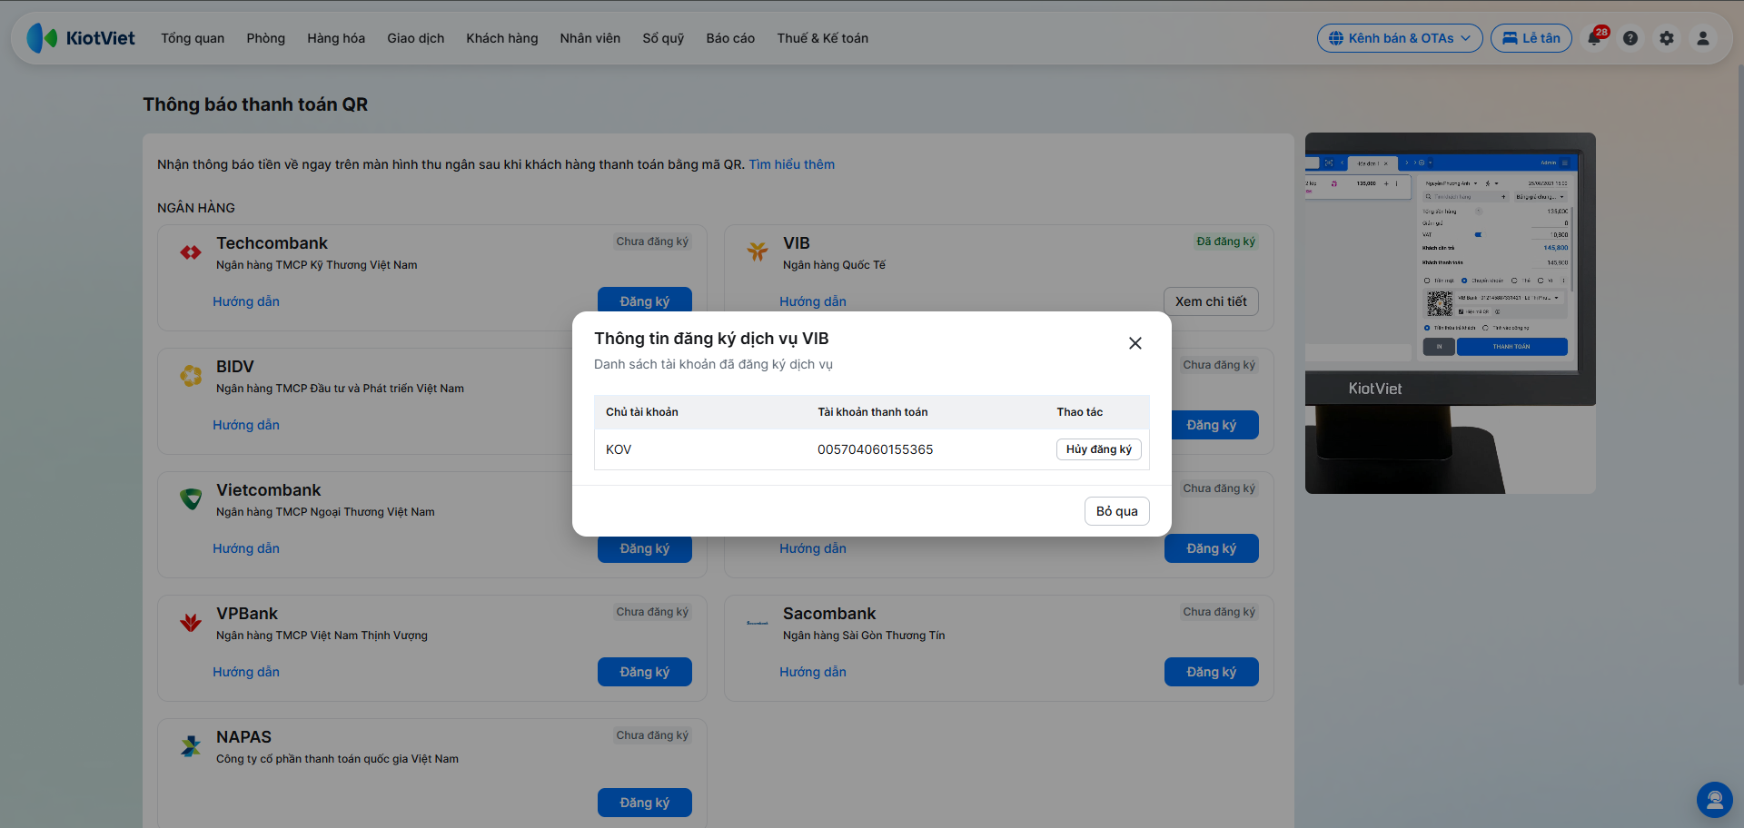1744x828 pixels.
Task: Follow the Tìm hiểu thêm link
Action: coord(792,164)
